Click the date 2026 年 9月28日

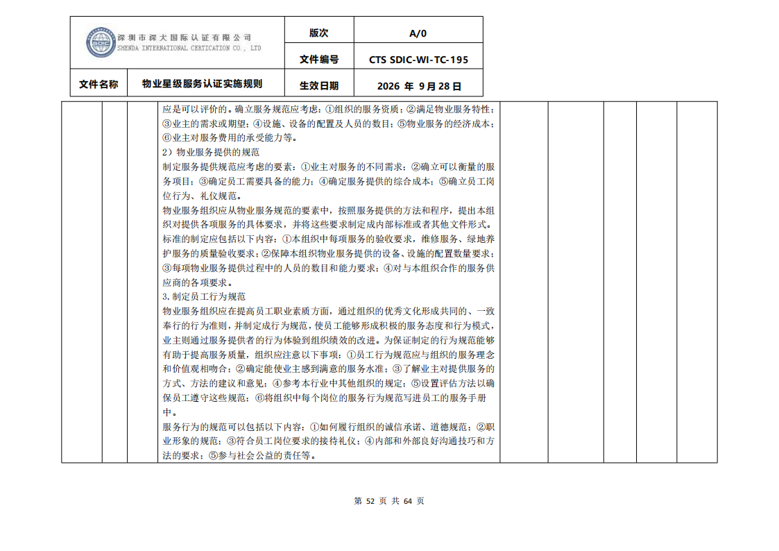[419, 86]
